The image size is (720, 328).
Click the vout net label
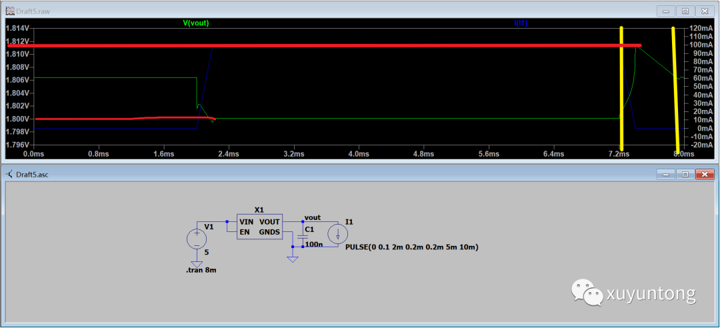[x=312, y=217]
